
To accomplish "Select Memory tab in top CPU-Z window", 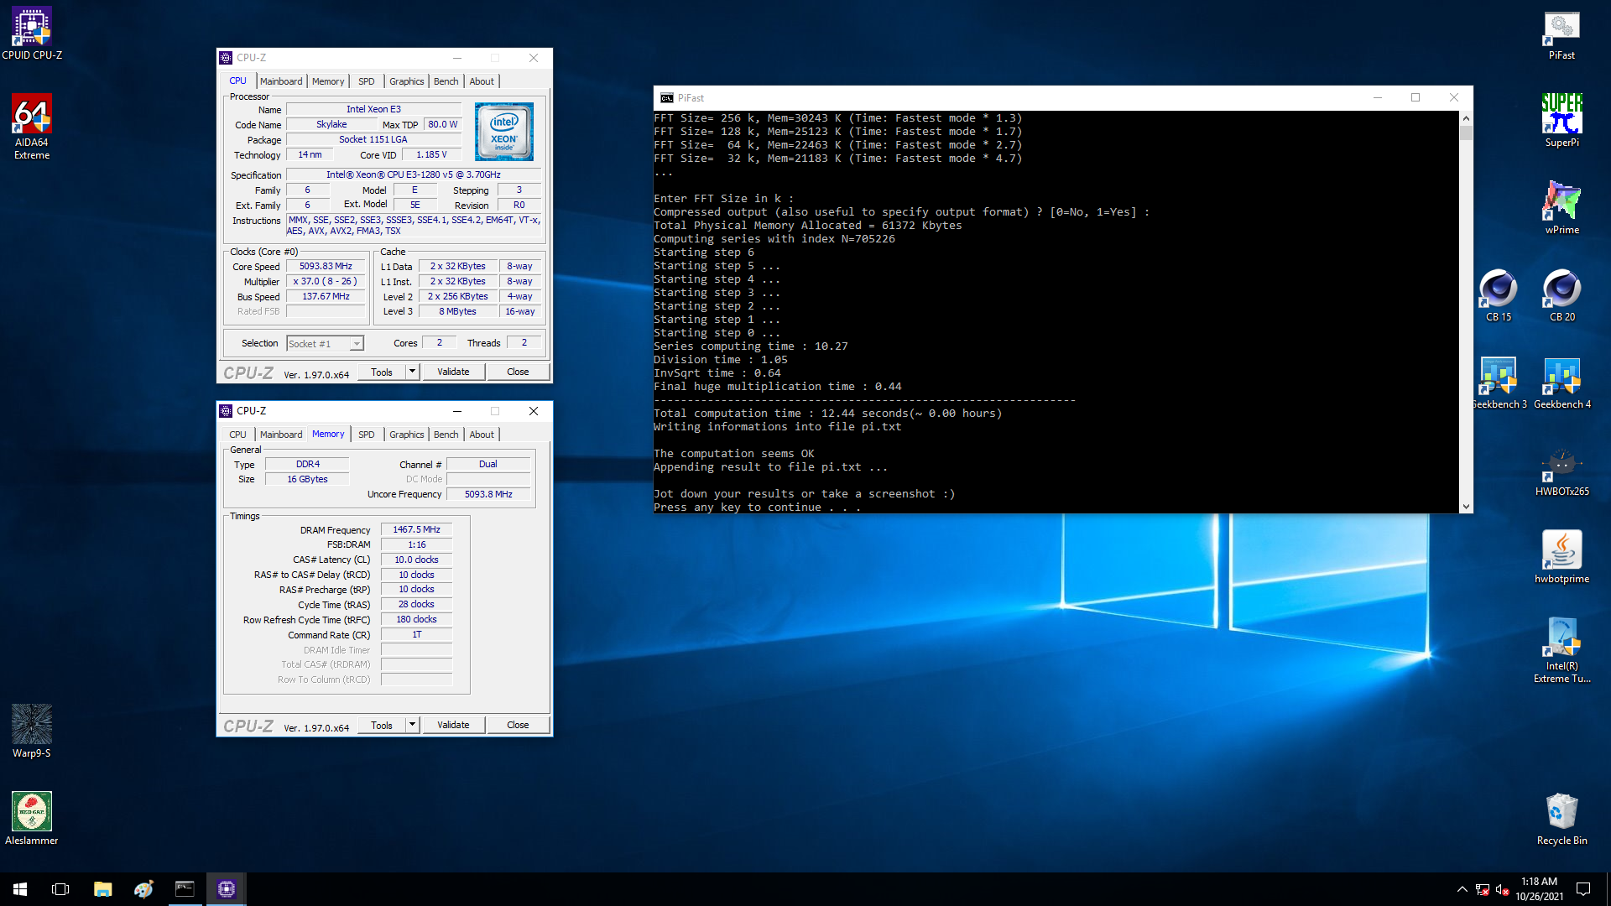I will click(328, 81).
